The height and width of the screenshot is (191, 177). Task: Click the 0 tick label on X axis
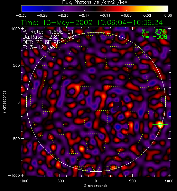[96, 181]
